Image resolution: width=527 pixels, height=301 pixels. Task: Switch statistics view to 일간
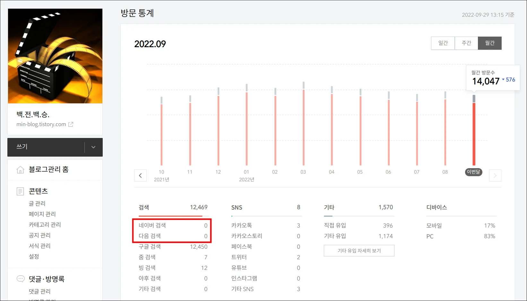443,43
